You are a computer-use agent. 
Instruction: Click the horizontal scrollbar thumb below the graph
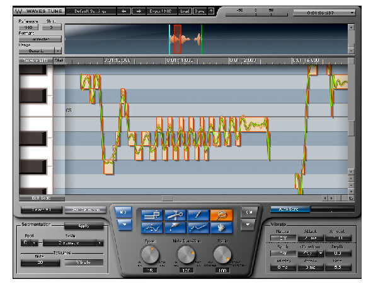[x=168, y=198]
